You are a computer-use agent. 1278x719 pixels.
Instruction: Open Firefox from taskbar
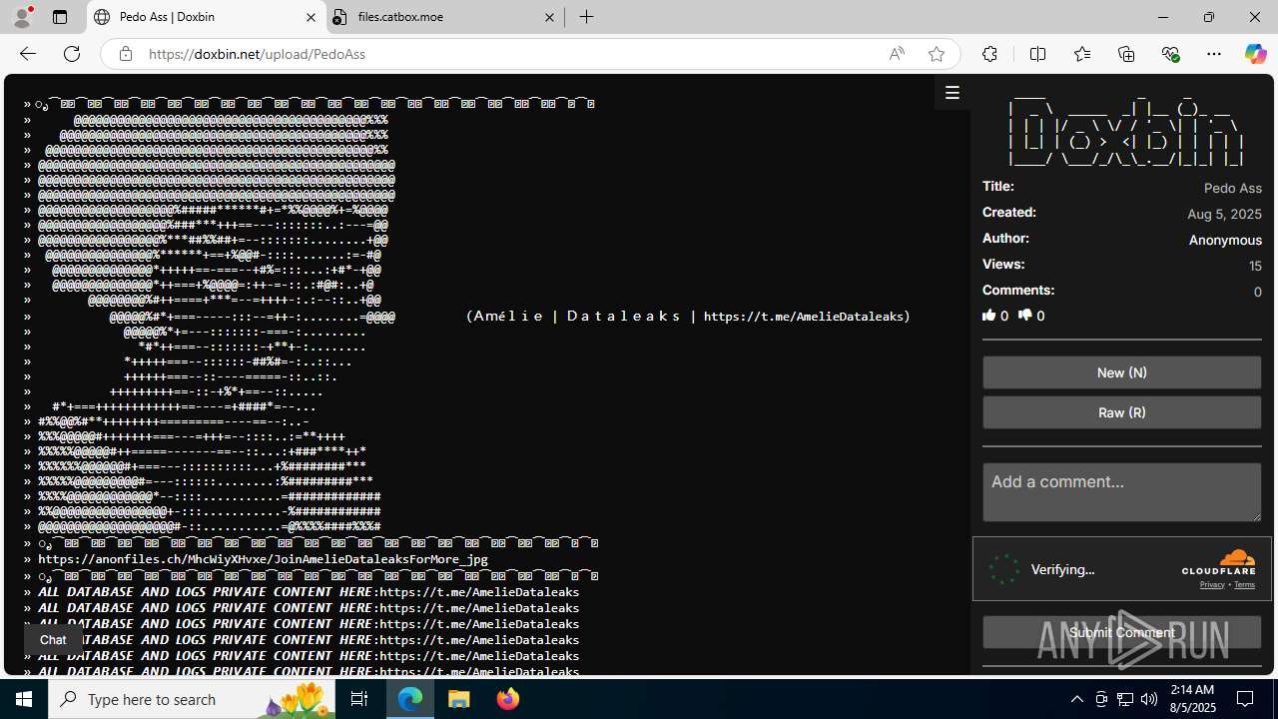pos(508,699)
